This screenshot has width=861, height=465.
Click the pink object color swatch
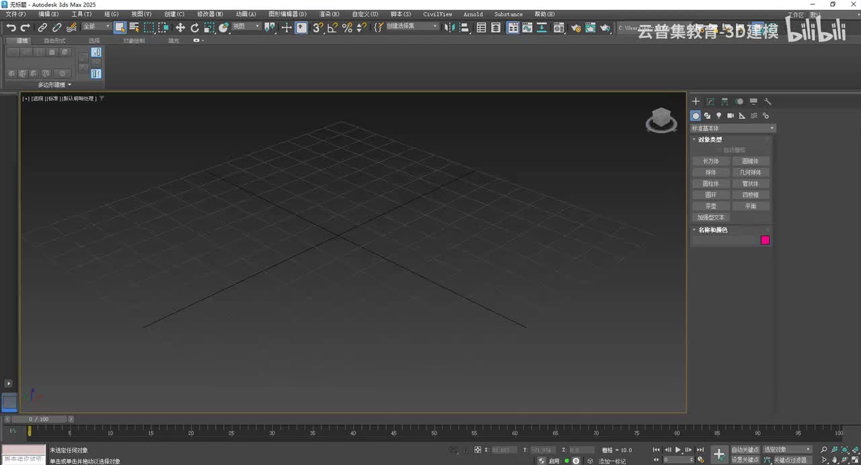point(765,241)
